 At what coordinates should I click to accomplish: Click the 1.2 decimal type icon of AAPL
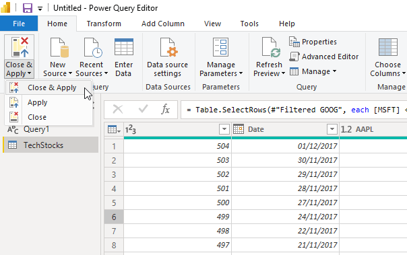point(346,129)
